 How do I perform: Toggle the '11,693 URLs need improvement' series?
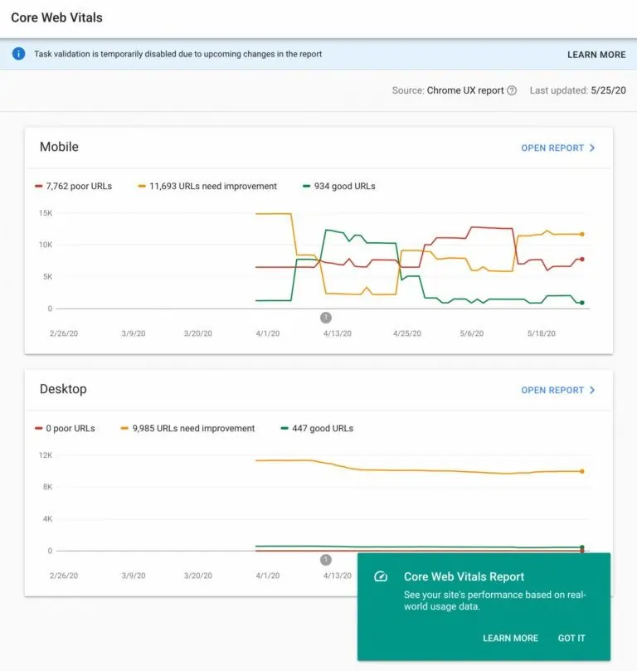[207, 186]
